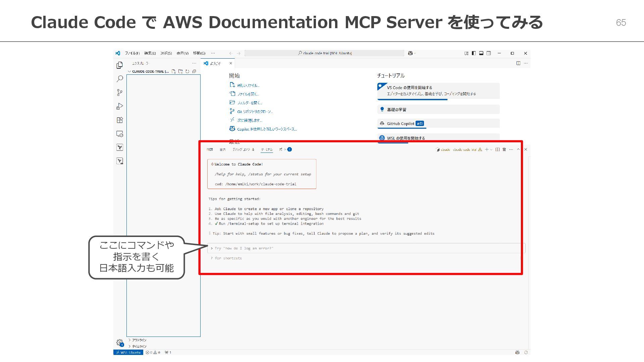Screen dimensions: 644x362
Task: Switch to the デバッグ コンソール tab
Action: point(244,149)
